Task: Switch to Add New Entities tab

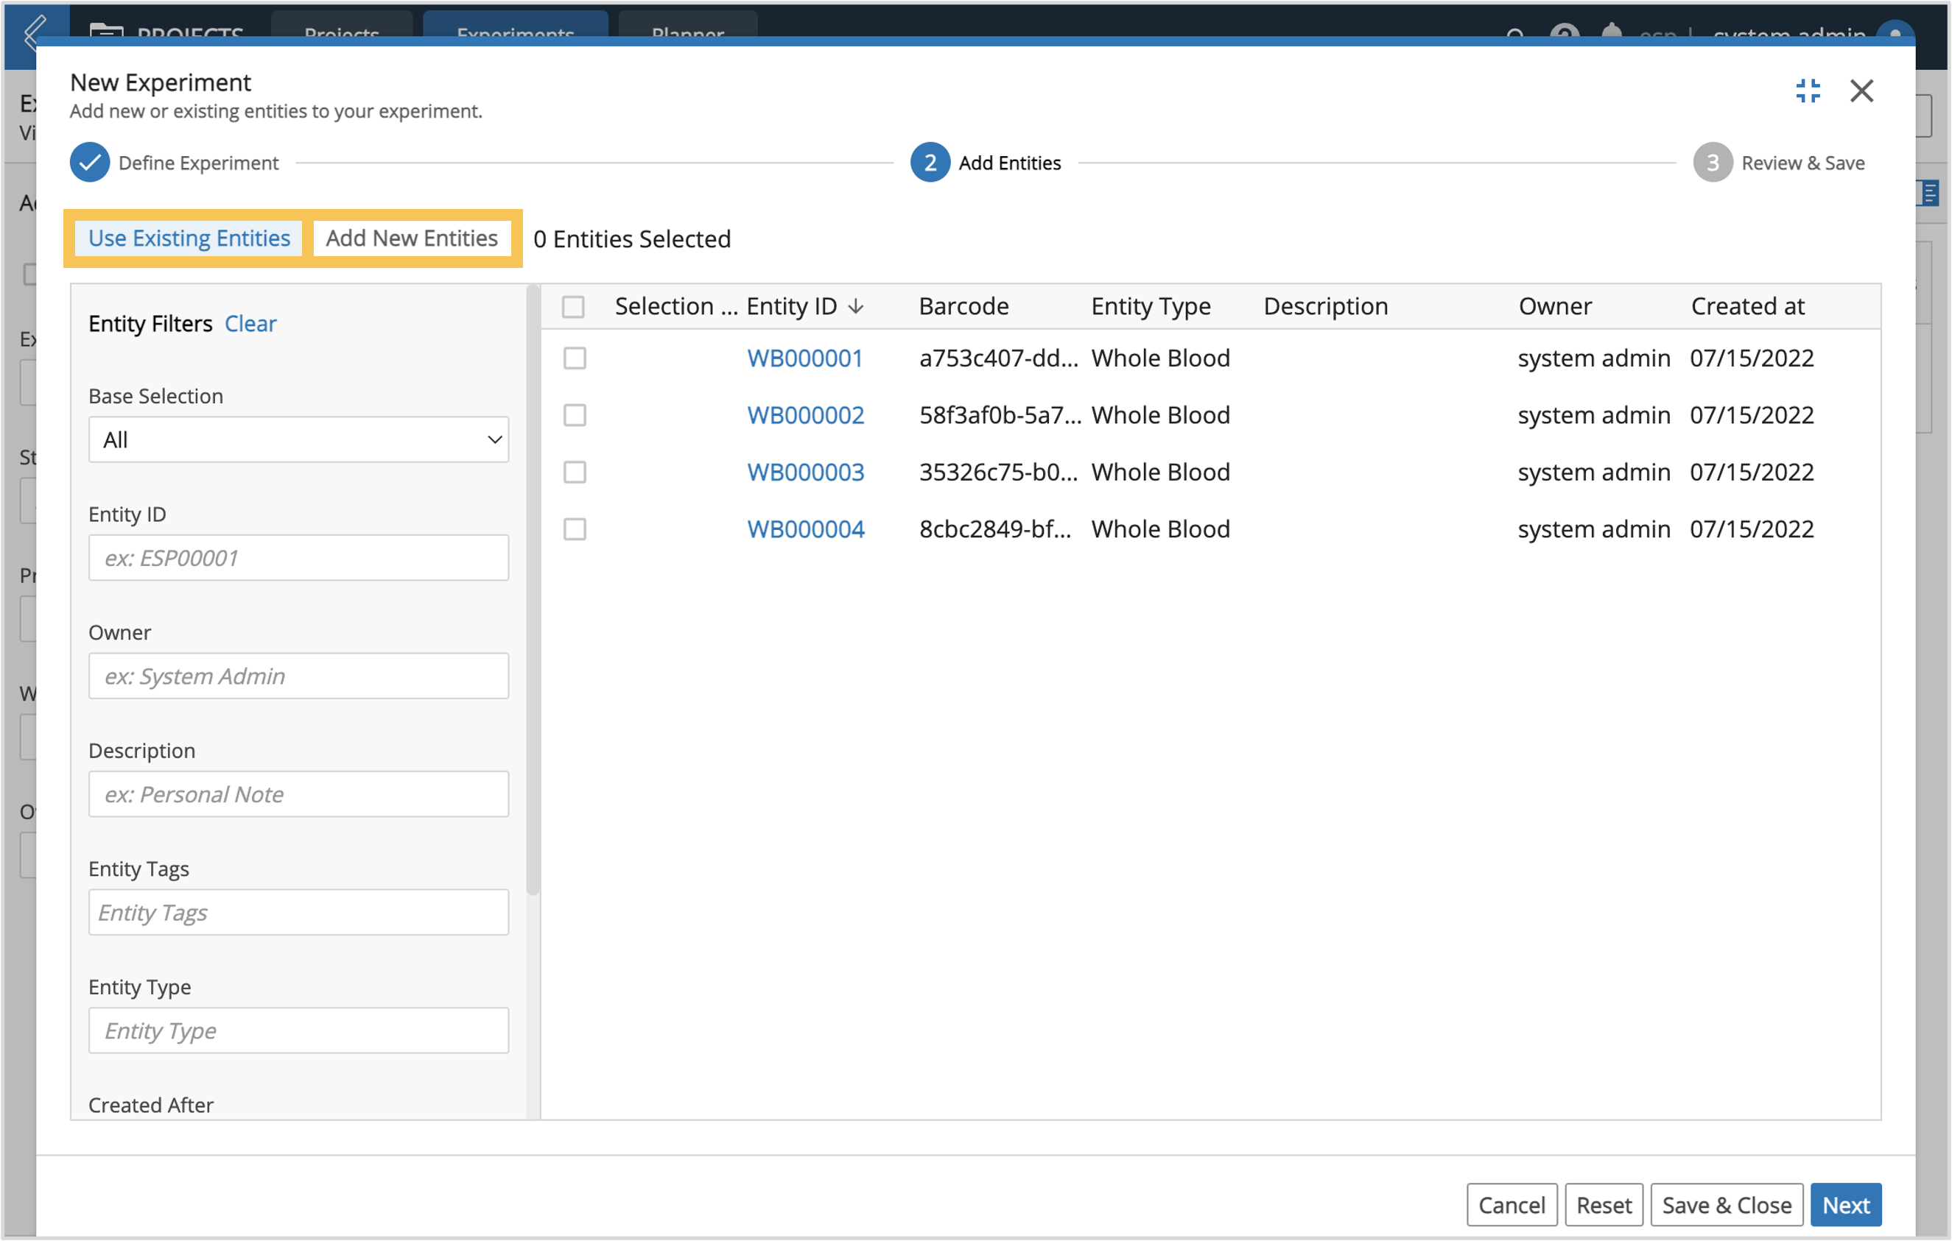Action: pos(412,238)
